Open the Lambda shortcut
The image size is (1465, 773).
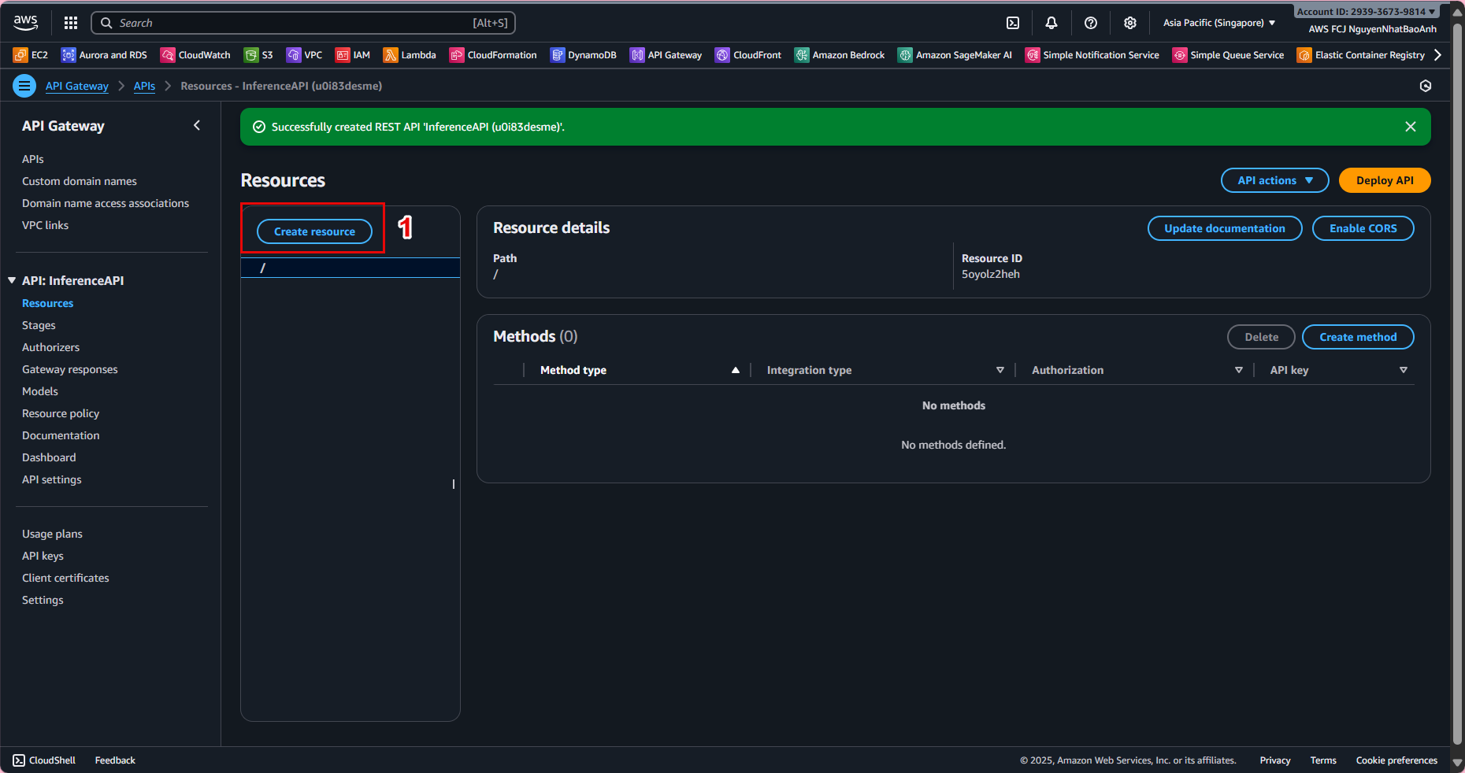[410, 55]
